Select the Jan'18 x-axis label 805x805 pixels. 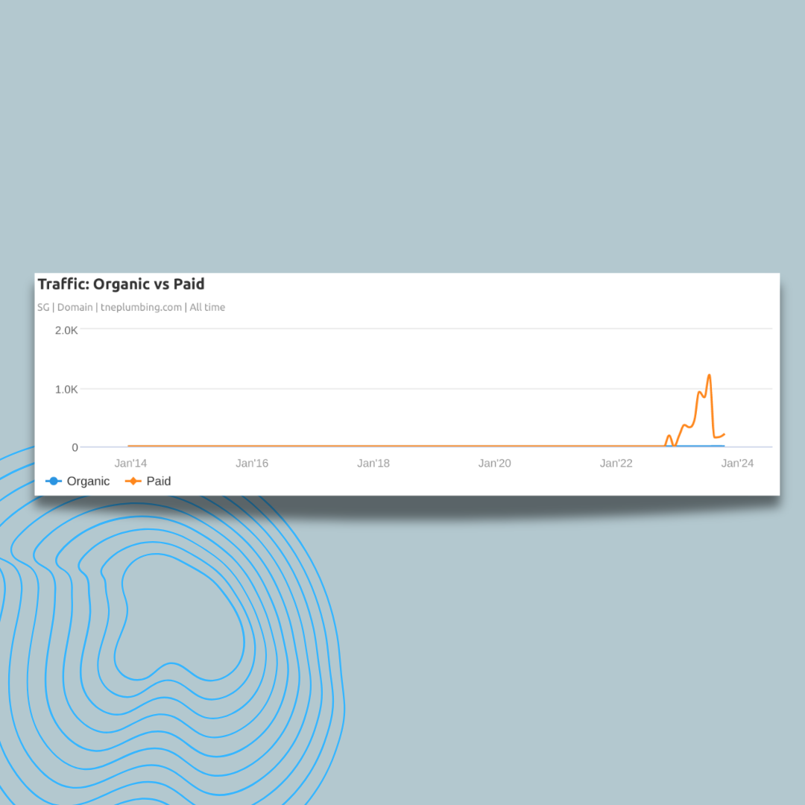tap(373, 464)
